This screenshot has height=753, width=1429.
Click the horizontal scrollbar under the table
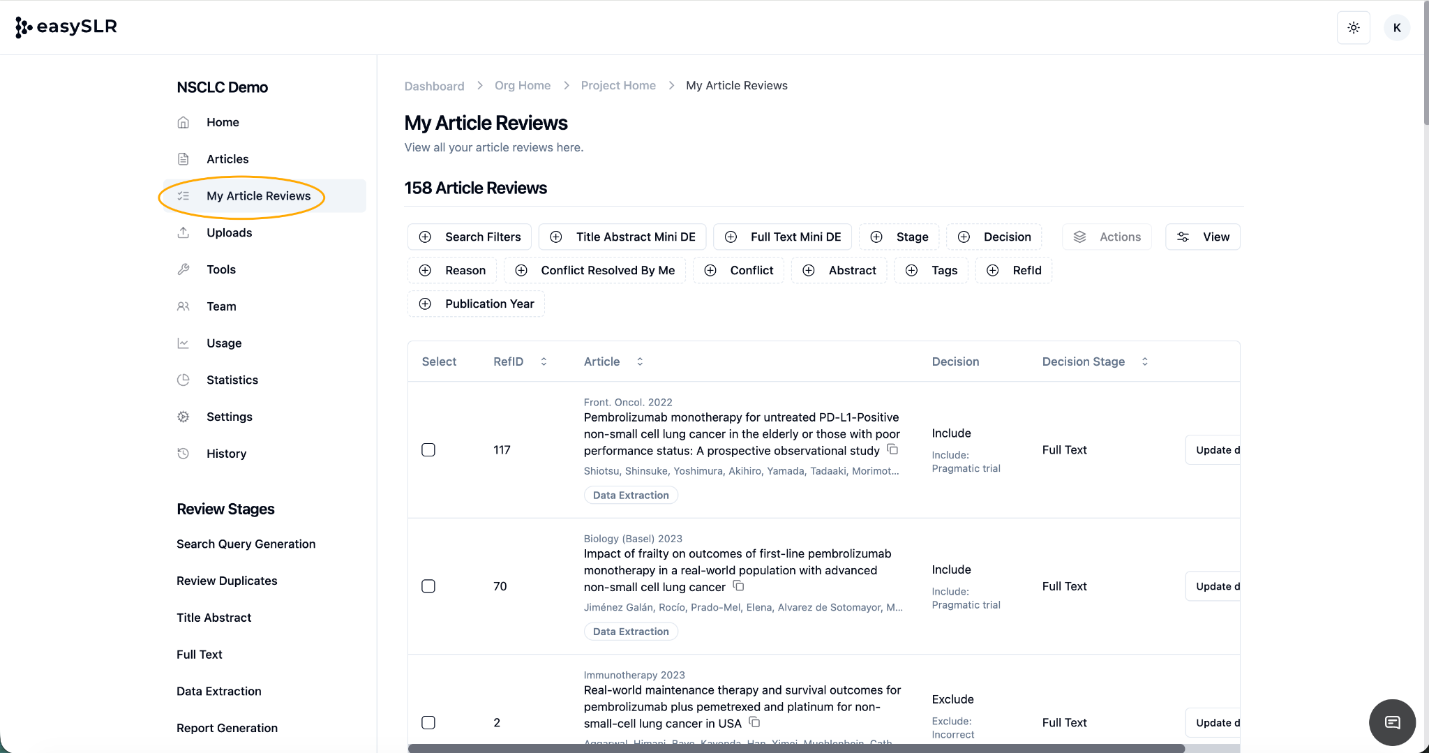(795, 748)
